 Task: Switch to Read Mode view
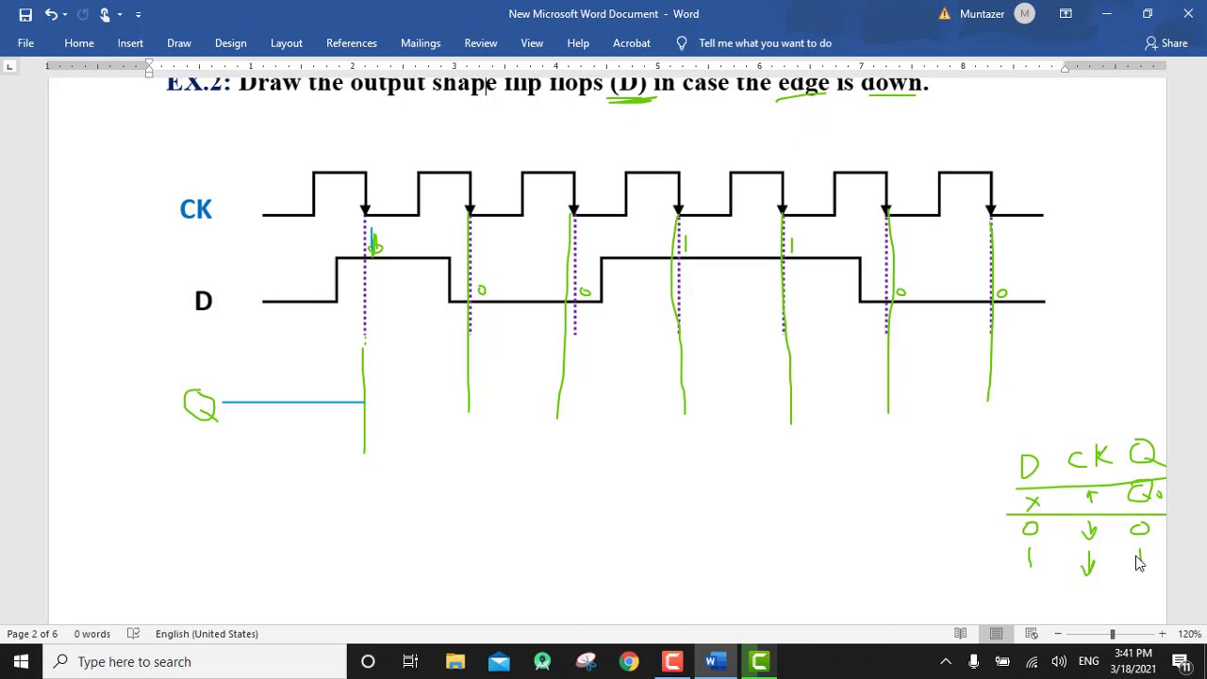[960, 634]
